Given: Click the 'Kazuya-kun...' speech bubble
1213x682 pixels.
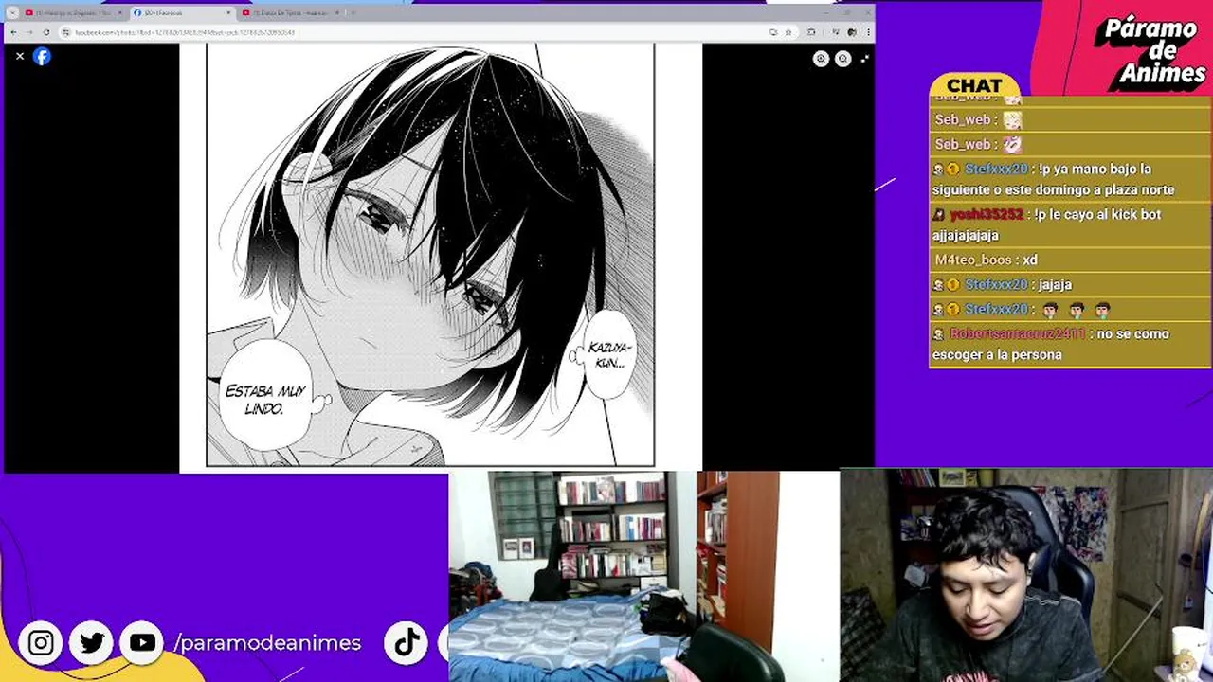Looking at the screenshot, I should click(x=608, y=353).
